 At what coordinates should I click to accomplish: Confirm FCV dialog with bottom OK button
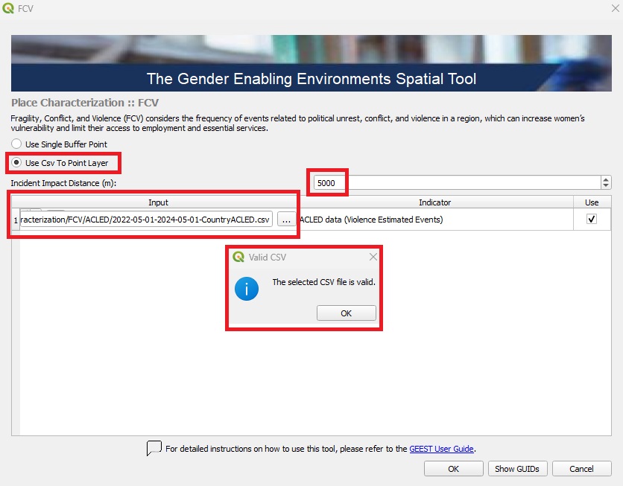pyautogui.click(x=453, y=469)
